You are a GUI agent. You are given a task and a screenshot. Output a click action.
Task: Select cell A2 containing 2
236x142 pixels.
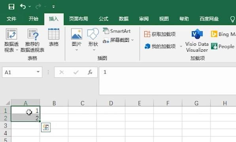[x=25, y=118]
